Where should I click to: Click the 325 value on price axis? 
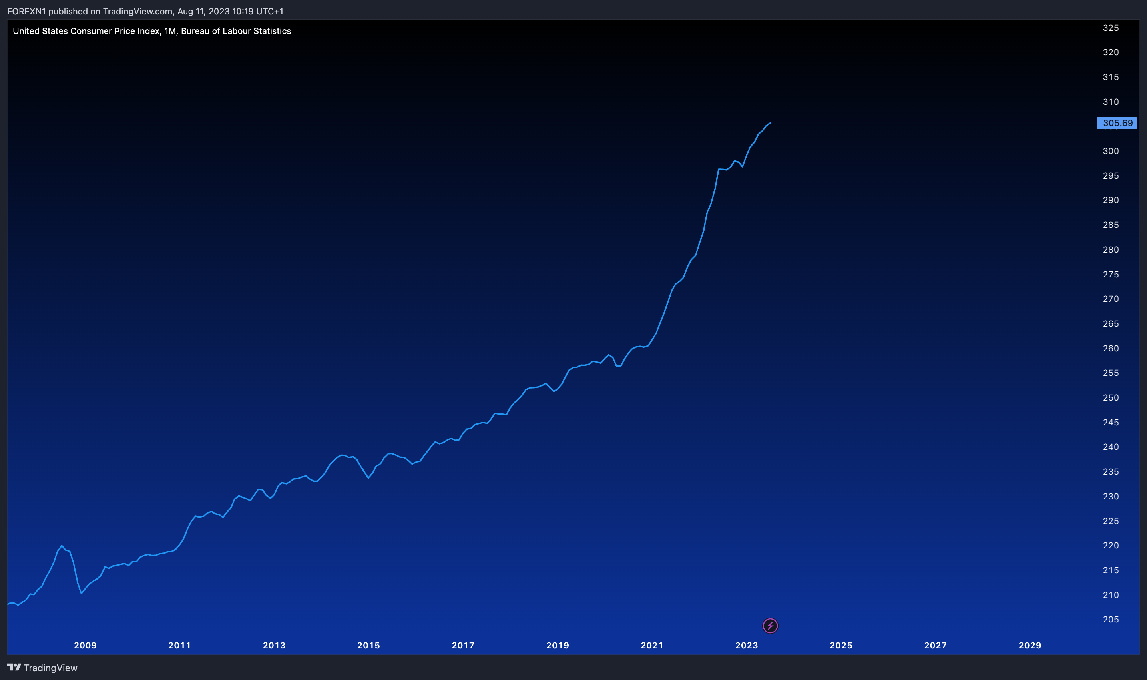point(1111,28)
